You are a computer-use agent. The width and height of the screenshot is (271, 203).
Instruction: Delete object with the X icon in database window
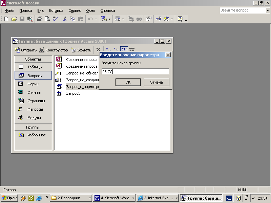(98, 50)
